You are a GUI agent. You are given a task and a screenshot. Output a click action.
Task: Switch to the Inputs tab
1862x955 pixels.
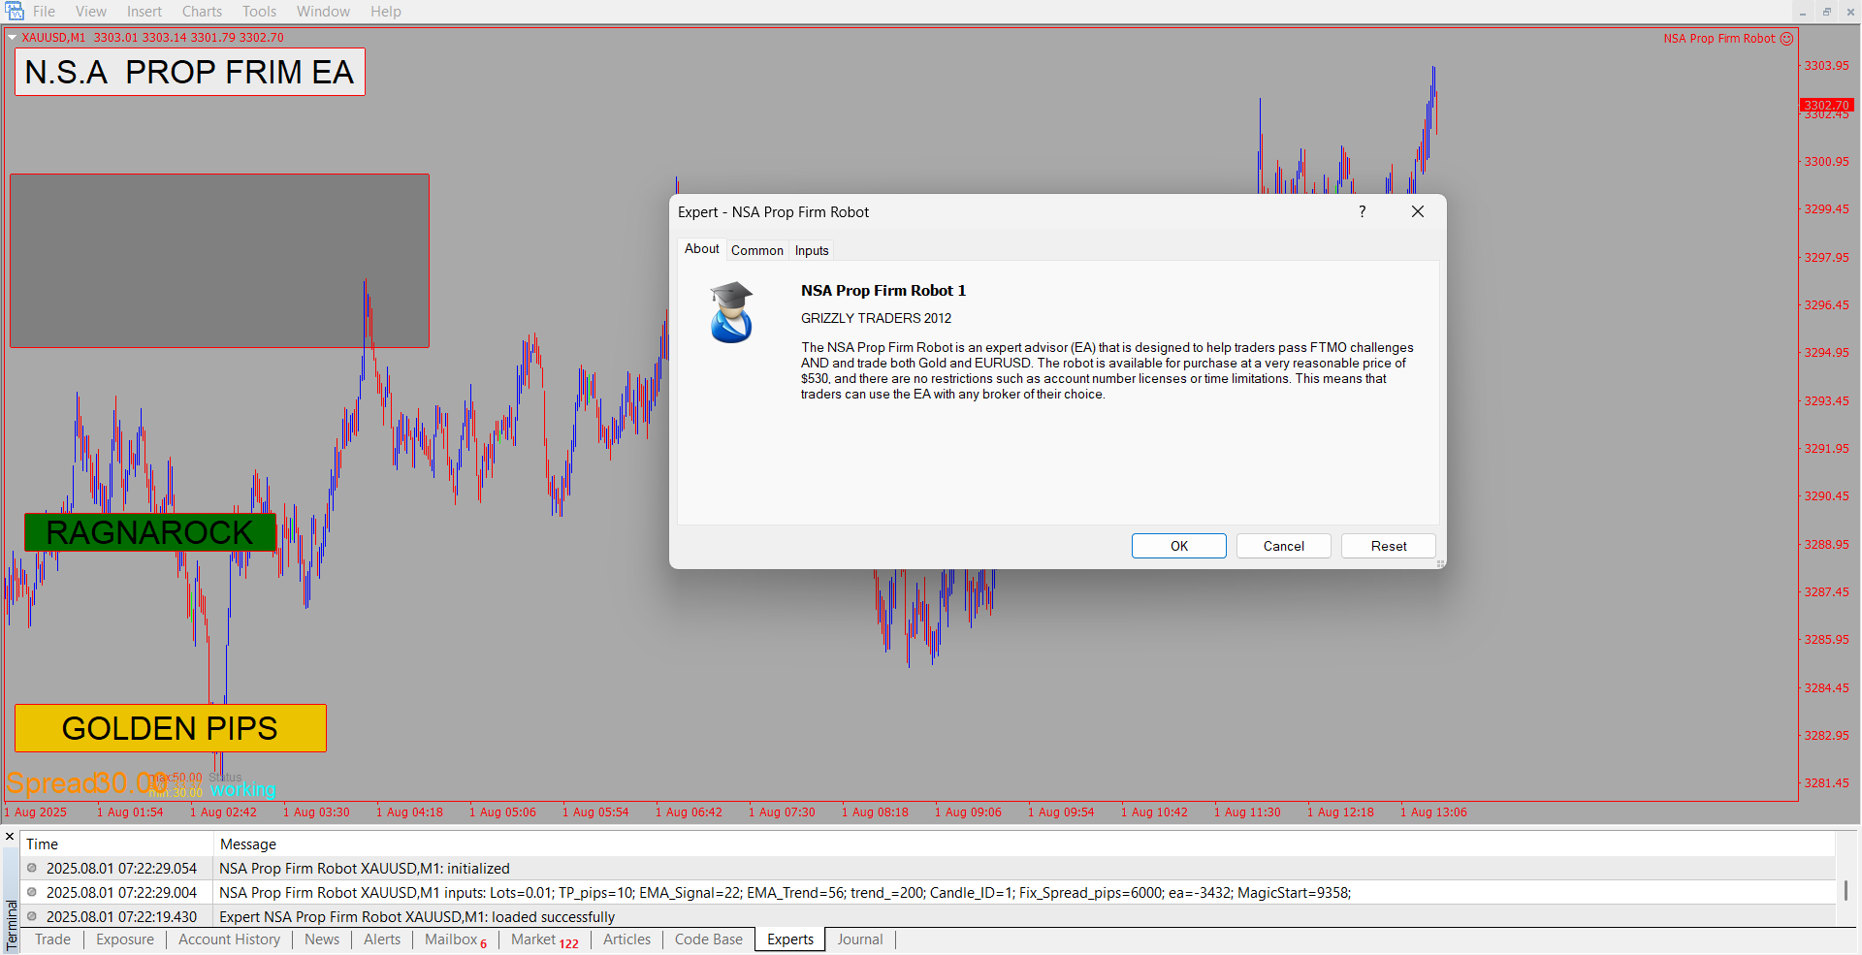point(812,250)
